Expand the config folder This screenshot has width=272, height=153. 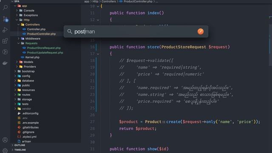point(15,76)
